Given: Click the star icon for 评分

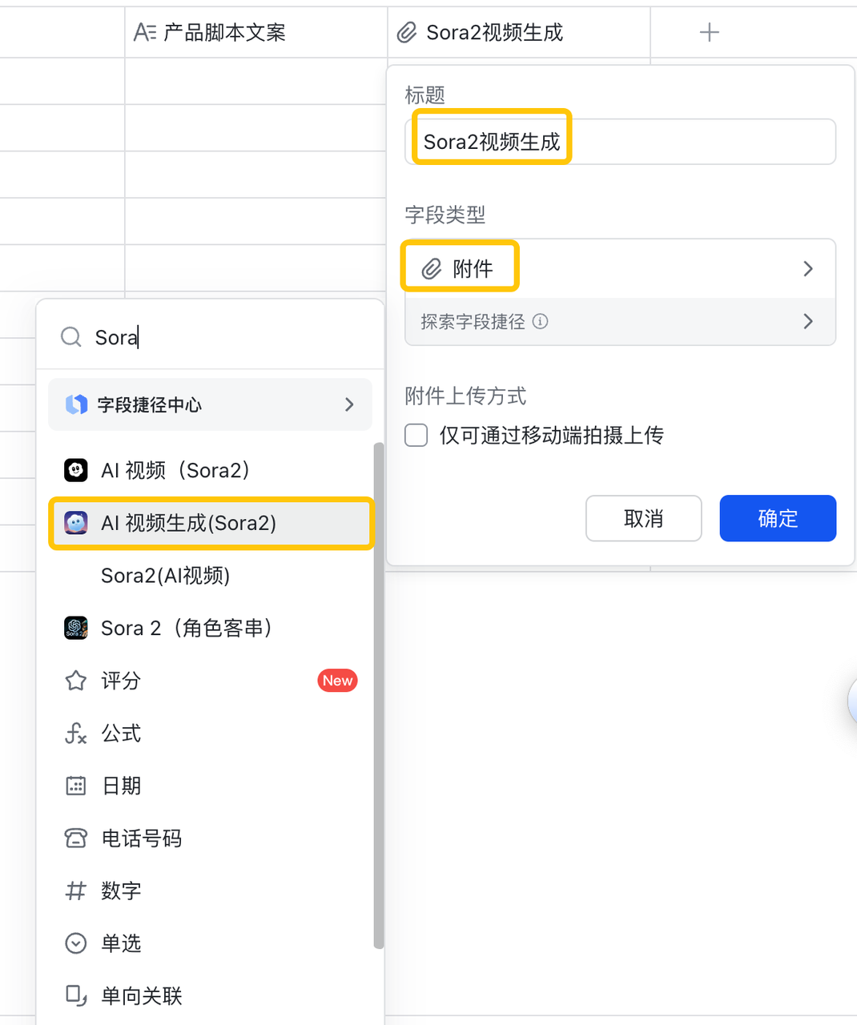Looking at the screenshot, I should pyautogui.click(x=76, y=681).
